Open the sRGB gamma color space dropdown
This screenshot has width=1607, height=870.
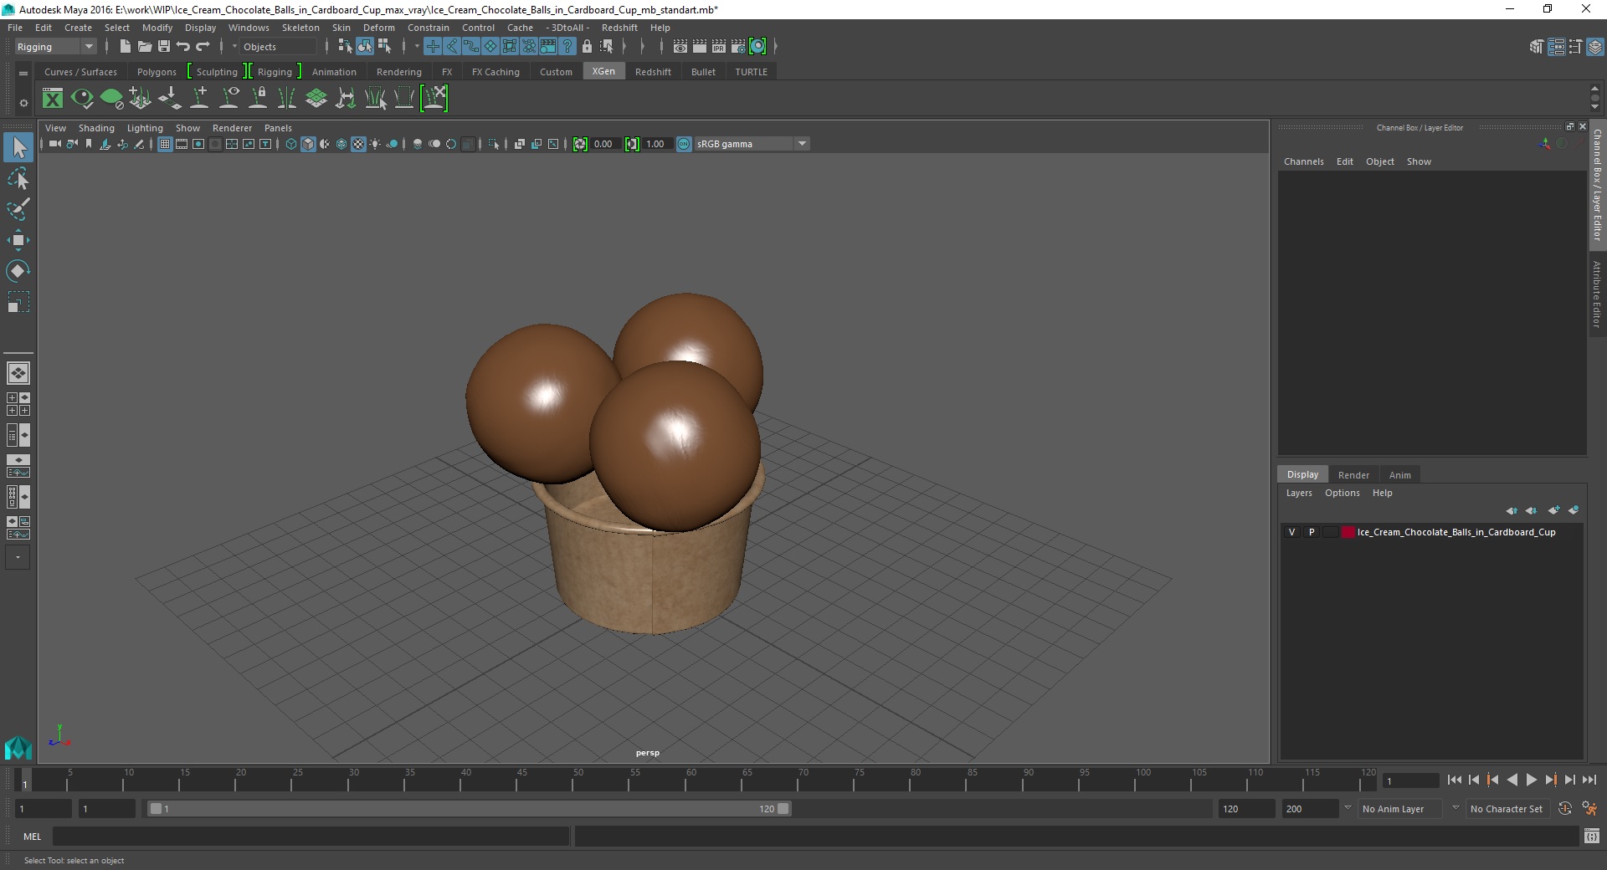(x=751, y=144)
